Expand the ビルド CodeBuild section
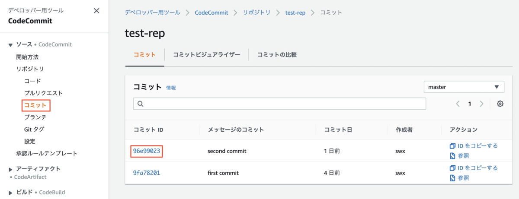 (x=11, y=193)
